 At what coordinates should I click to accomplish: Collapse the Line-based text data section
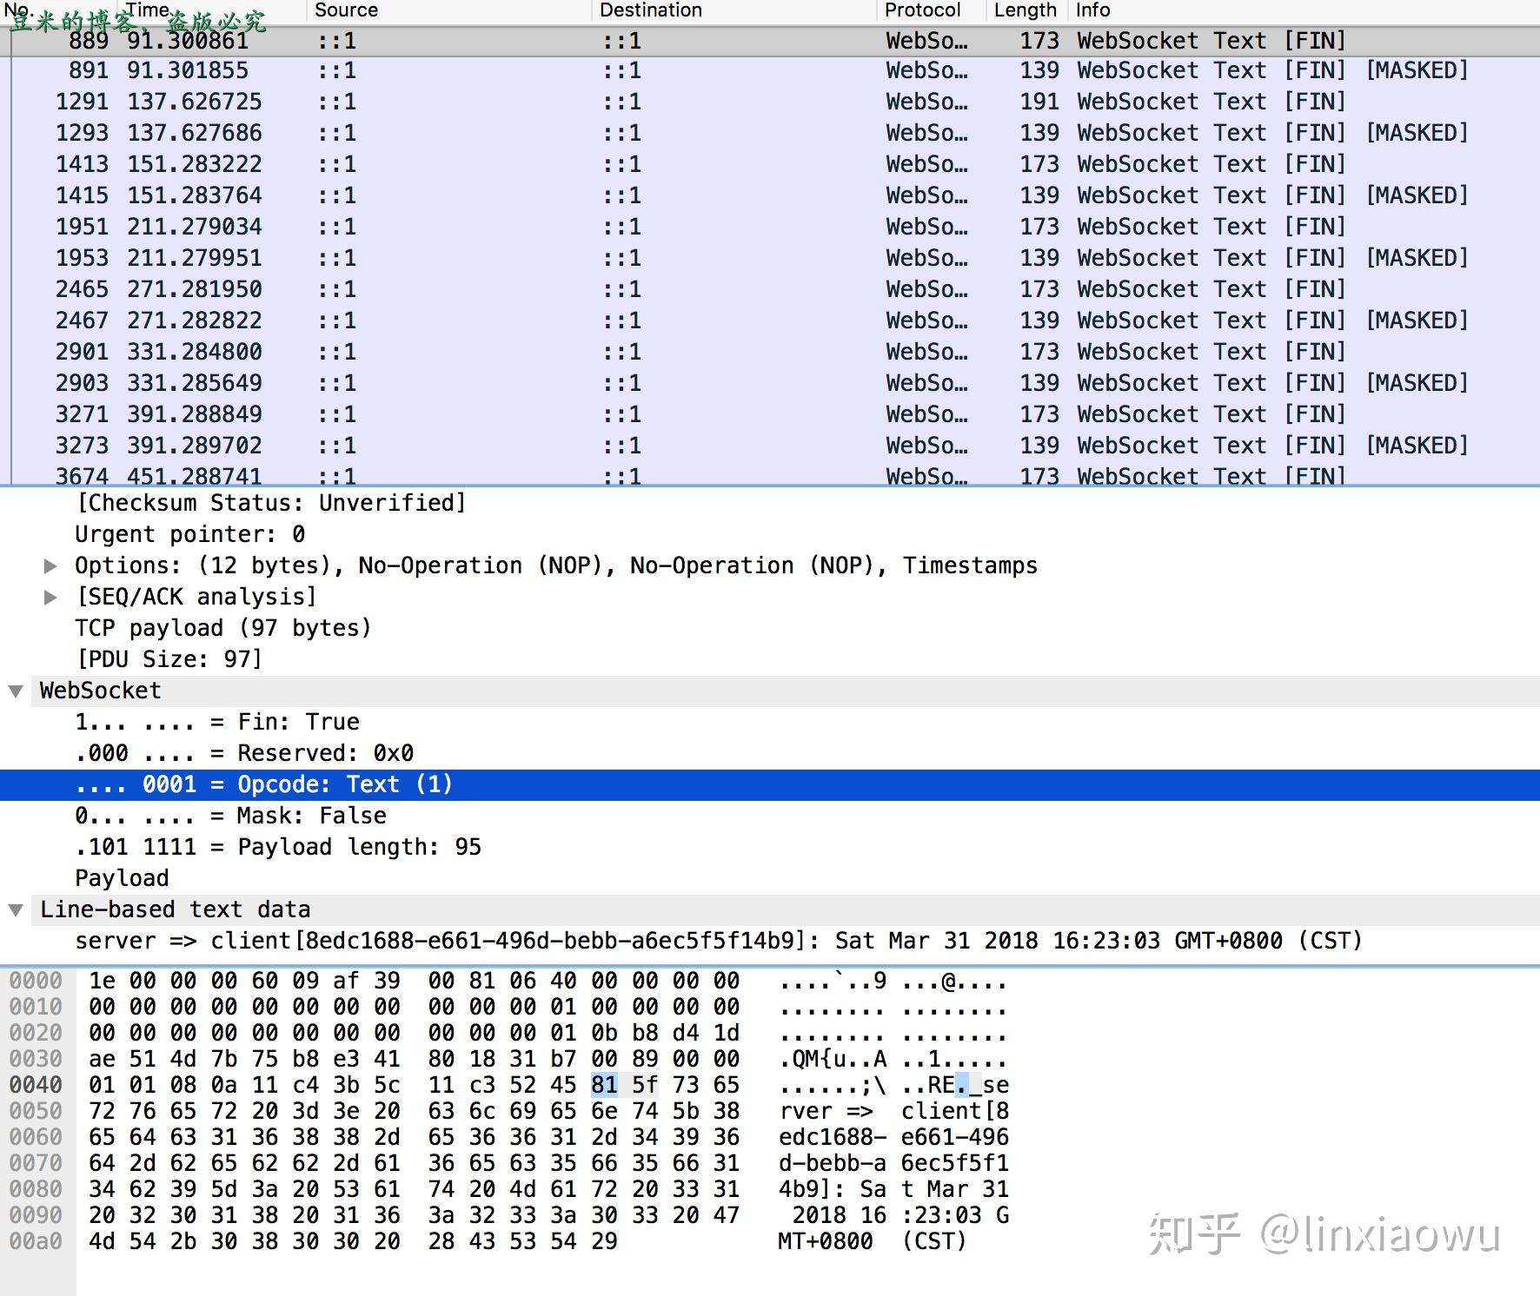(17, 909)
